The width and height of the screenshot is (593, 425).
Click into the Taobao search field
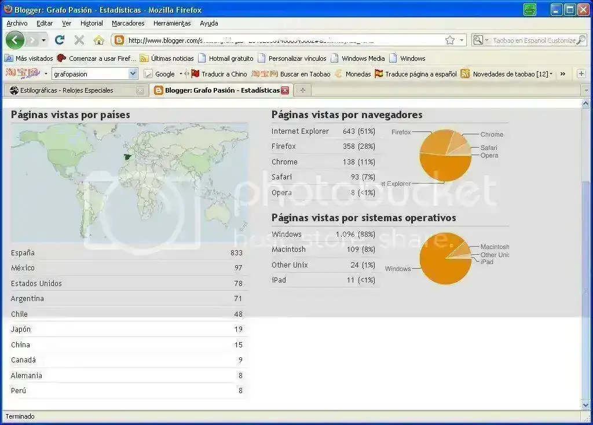(x=533, y=41)
